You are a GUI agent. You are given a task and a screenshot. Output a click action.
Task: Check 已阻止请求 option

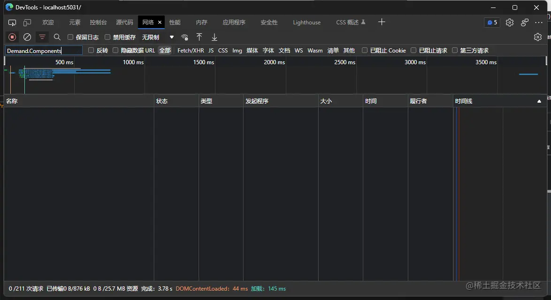point(413,51)
